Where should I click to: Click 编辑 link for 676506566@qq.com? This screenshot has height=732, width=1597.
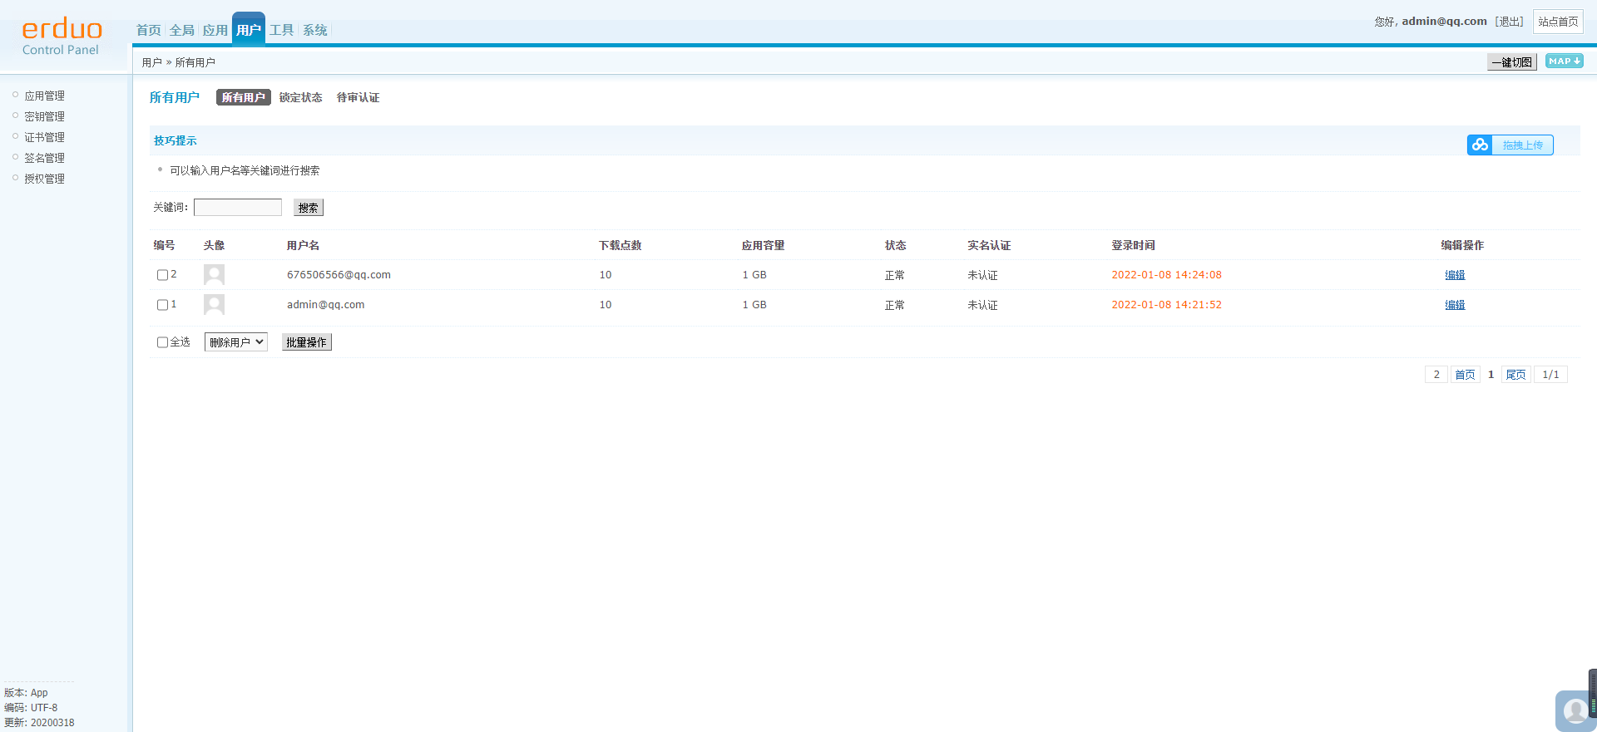(x=1455, y=275)
